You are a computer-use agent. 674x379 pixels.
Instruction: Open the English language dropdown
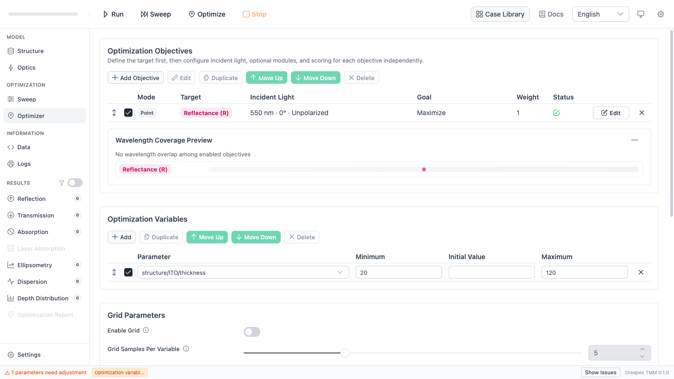pyautogui.click(x=600, y=14)
